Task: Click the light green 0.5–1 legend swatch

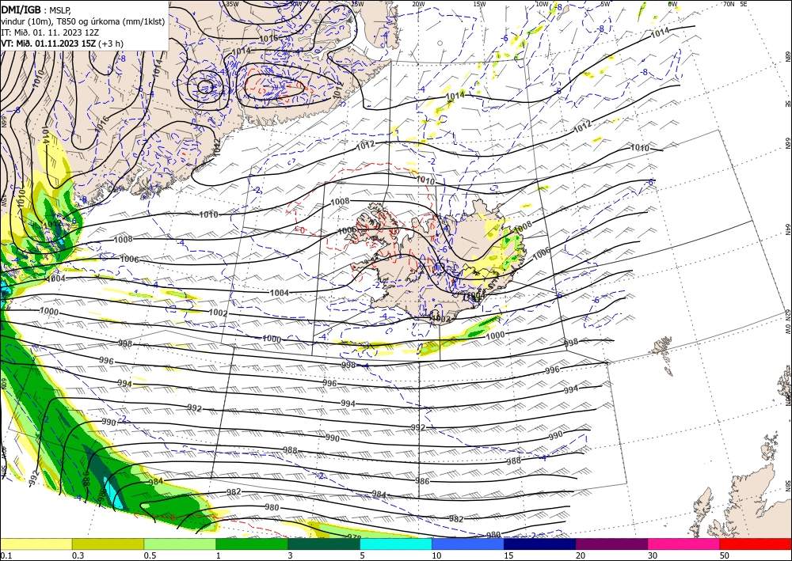Action: click(180, 544)
